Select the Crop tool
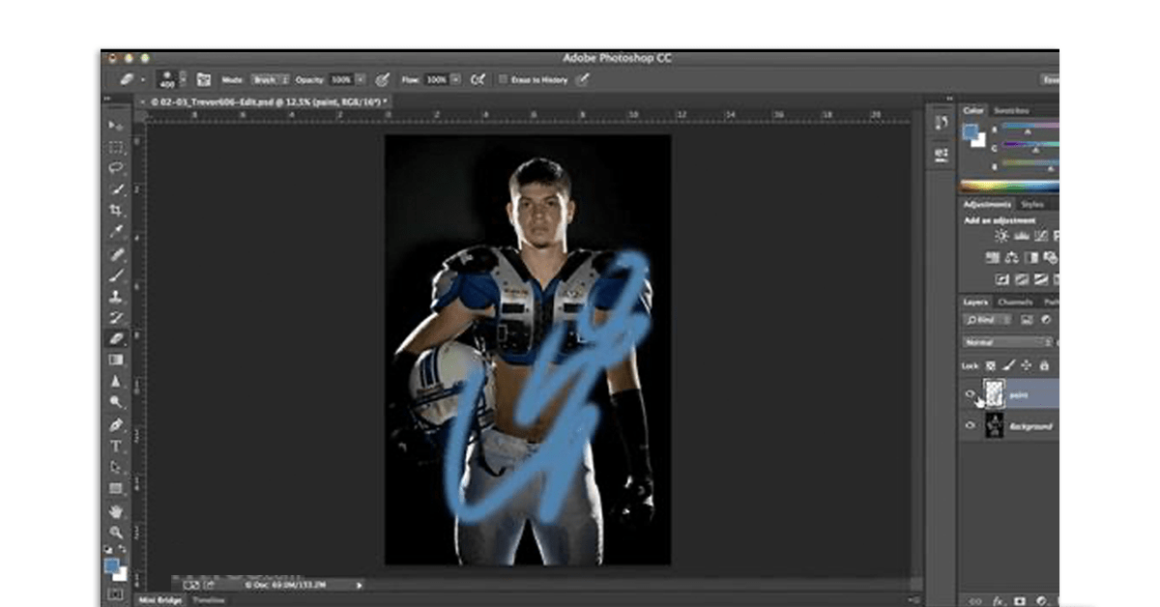The width and height of the screenshot is (1160, 607). point(116,211)
